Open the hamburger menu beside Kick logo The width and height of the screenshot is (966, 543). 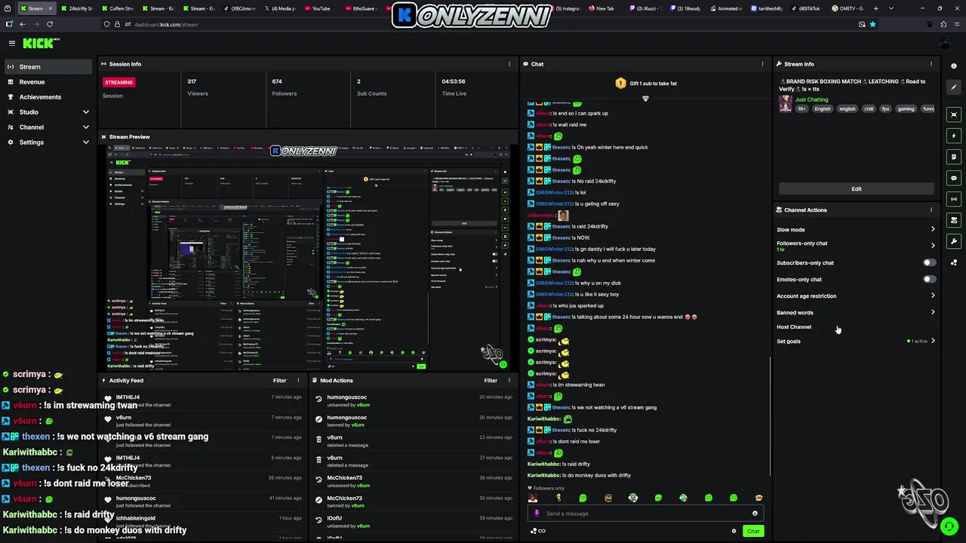(x=11, y=44)
